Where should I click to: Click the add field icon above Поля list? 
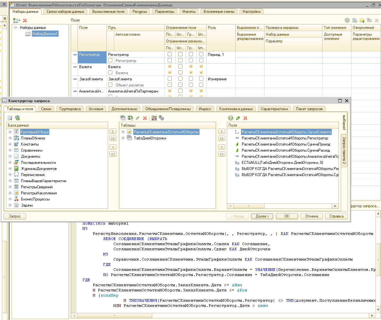pyautogui.click(x=231, y=118)
